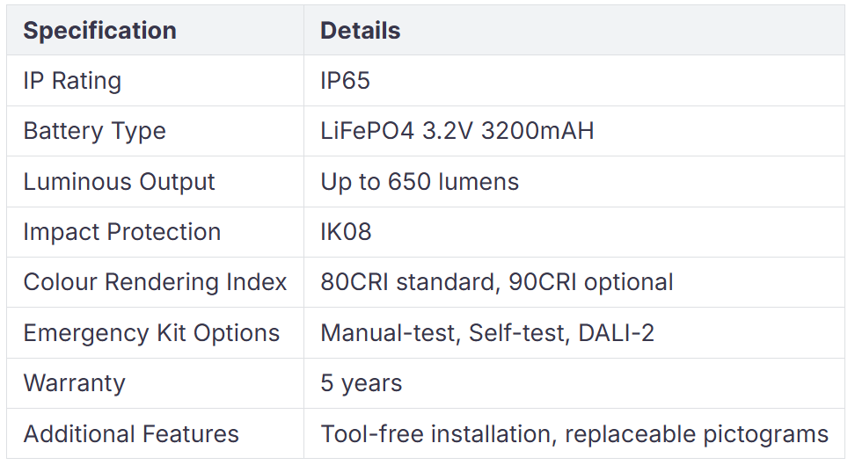Click LiFePO4 3.2V 3200mAH battery details

tap(457, 131)
